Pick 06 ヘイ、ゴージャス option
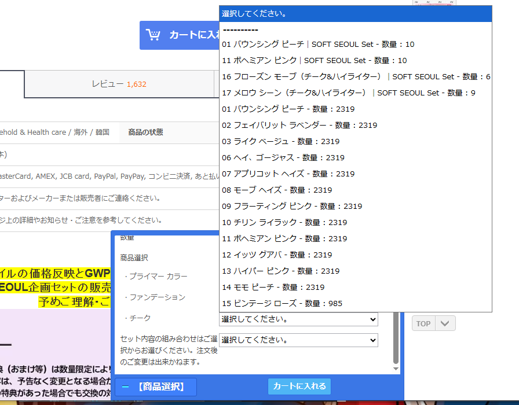The image size is (519, 405). coord(283,157)
